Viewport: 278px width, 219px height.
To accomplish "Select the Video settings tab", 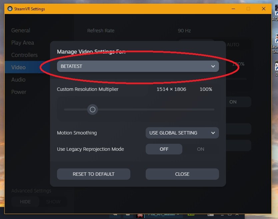I will coord(27,67).
